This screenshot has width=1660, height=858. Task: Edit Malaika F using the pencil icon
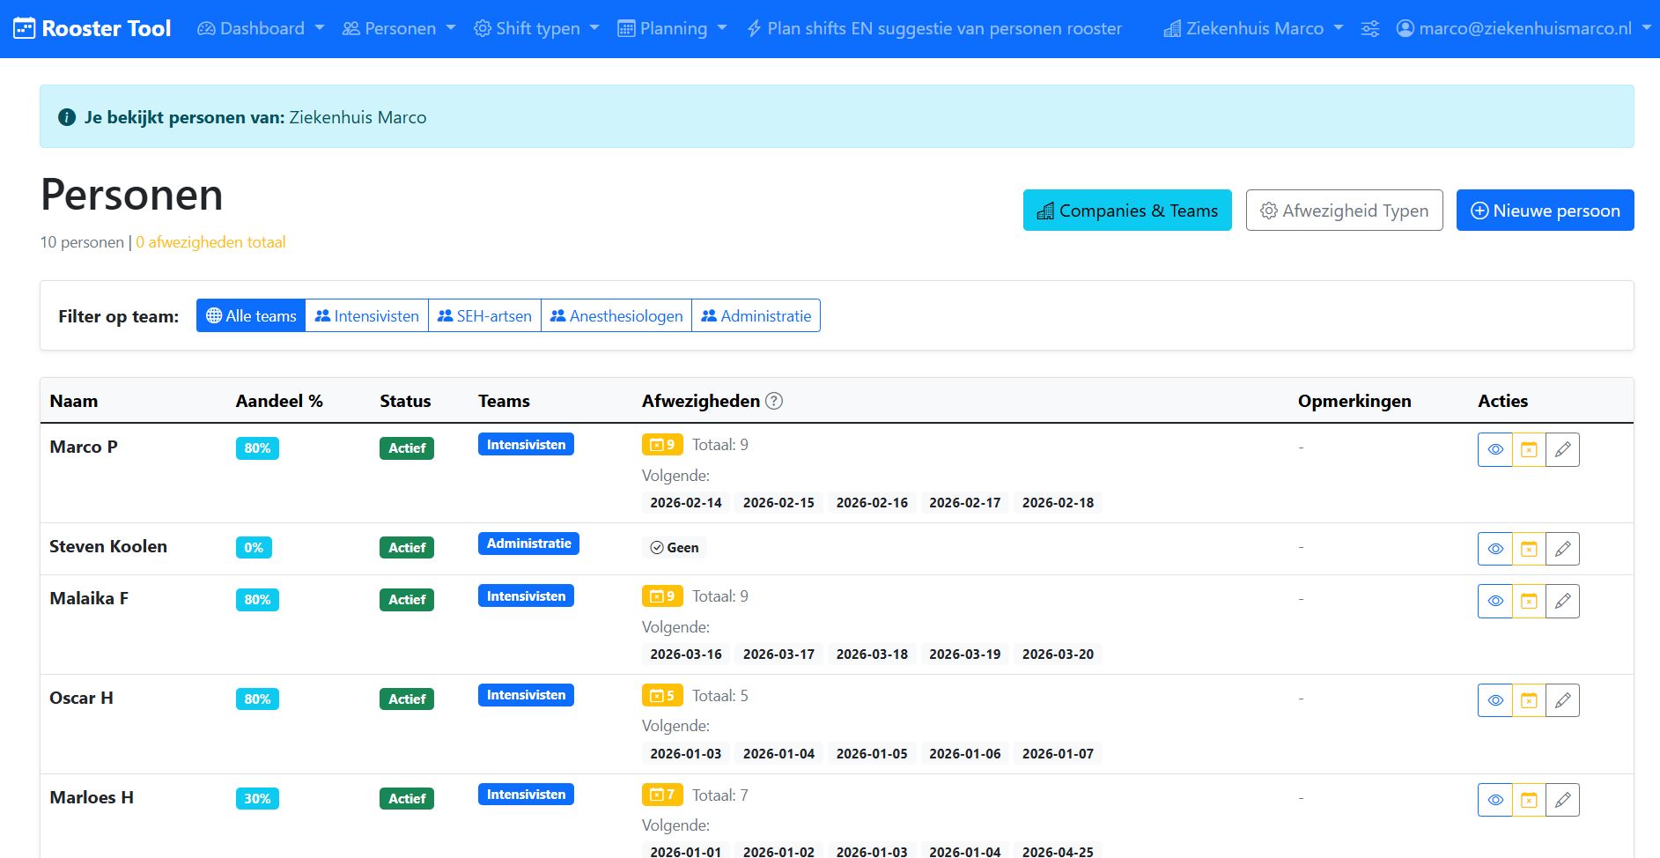click(1562, 600)
